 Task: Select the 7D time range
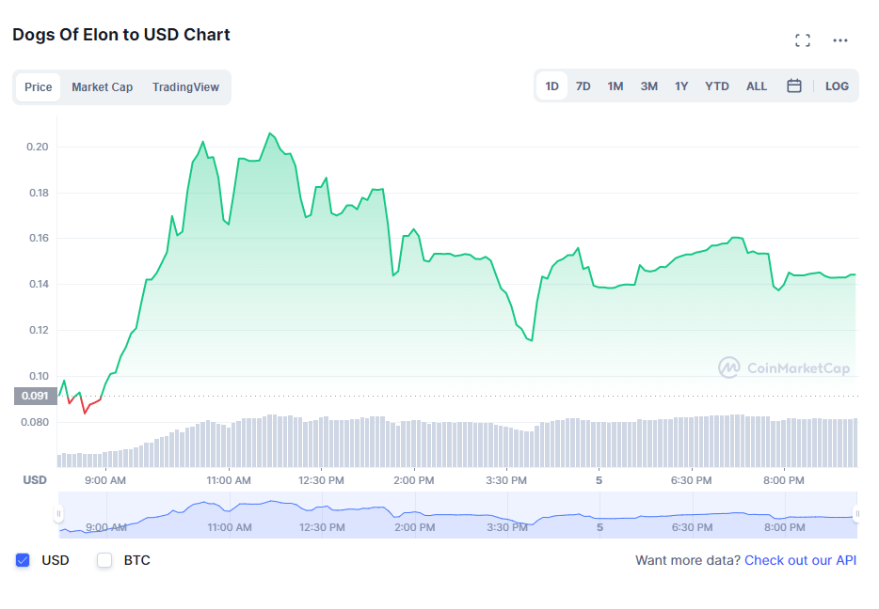click(x=583, y=86)
